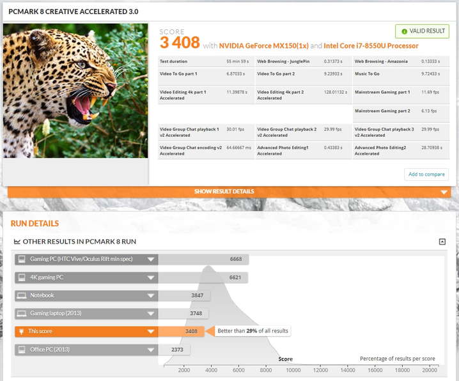Click the desktop icon on Gaming PC row
The height and width of the screenshot is (381, 459).
[22, 260]
